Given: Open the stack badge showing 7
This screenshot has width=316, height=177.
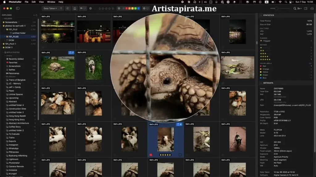Looking at the screenshot, I should click(71, 53).
